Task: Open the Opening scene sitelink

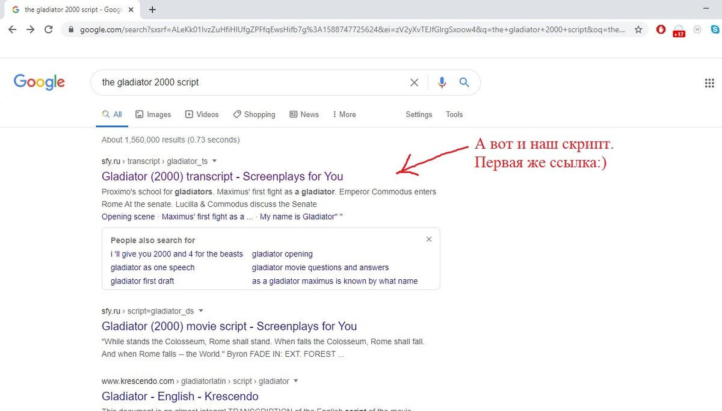Action: [x=128, y=217]
